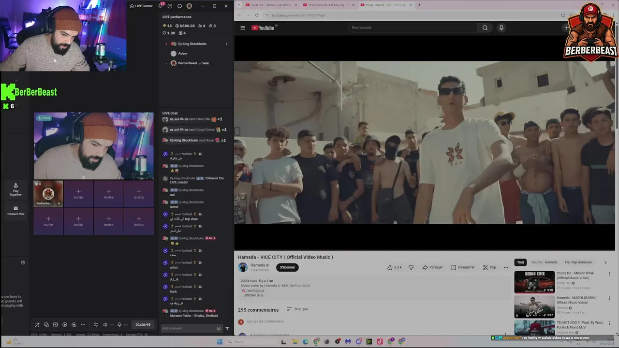
Task: Open more actions dots beside Clip
Action: pos(506,267)
